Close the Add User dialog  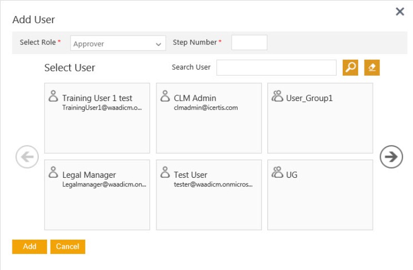point(400,12)
